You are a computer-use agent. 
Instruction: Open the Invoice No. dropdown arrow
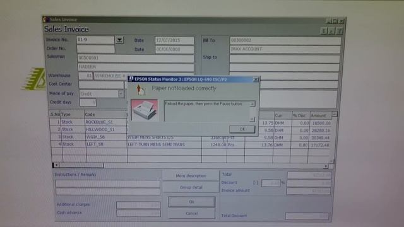(x=119, y=40)
